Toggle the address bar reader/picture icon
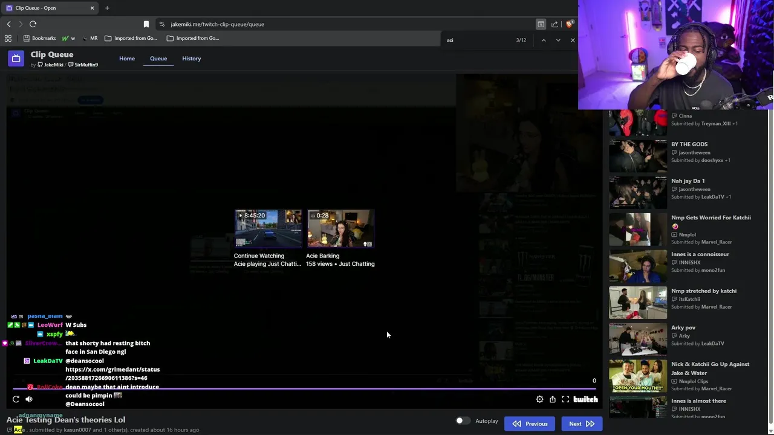The image size is (774, 435). click(541, 24)
